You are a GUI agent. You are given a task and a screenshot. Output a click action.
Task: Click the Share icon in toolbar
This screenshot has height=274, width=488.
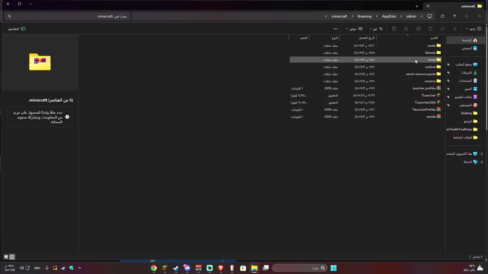pos(406,29)
